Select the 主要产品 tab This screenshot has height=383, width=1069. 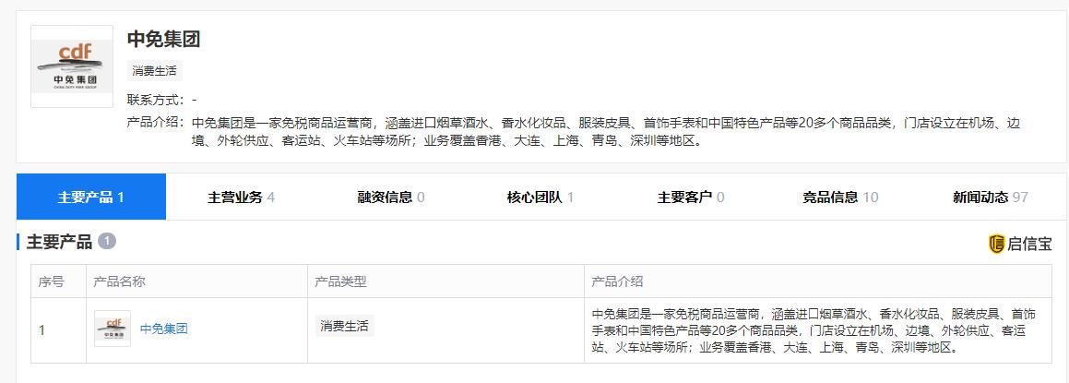tap(90, 197)
